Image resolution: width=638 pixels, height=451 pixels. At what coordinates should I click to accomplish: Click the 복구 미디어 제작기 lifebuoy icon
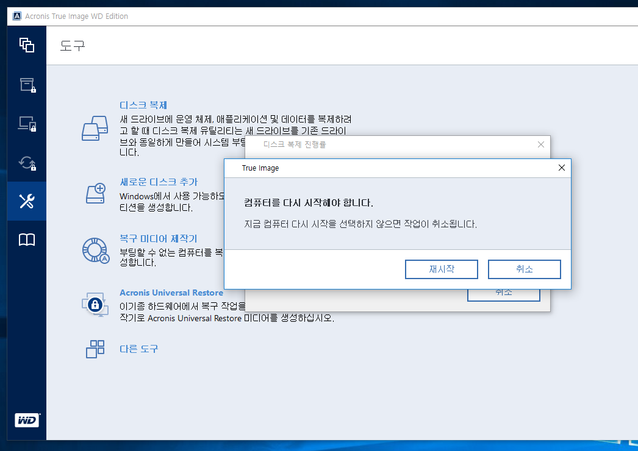click(x=96, y=250)
